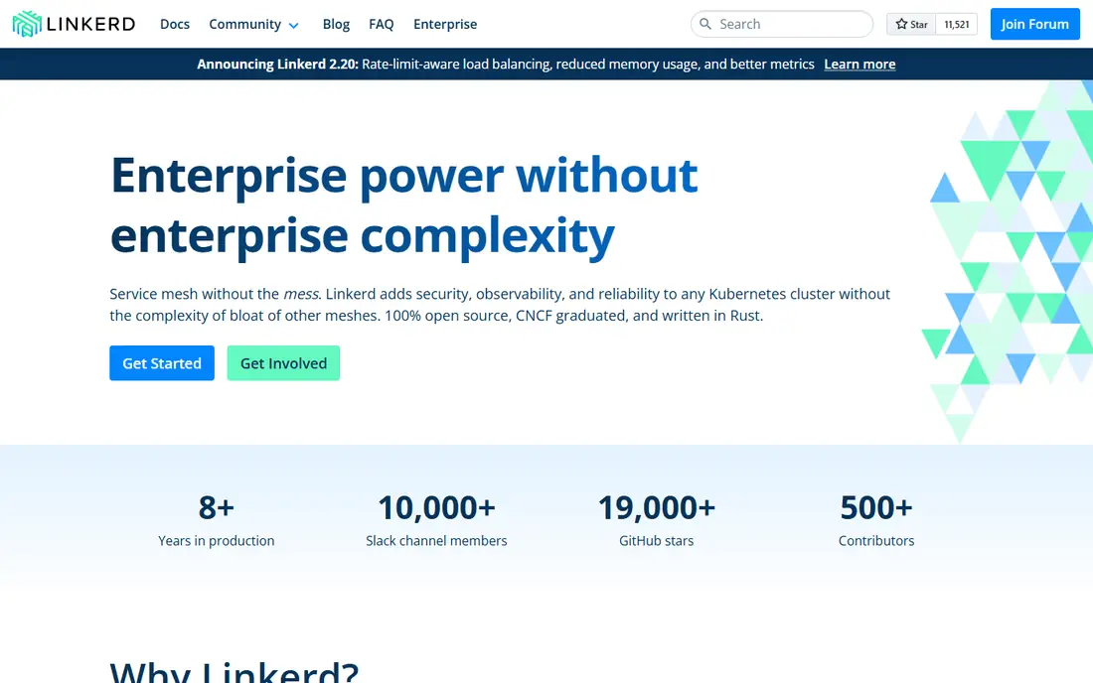Open the FAQ page
Viewport: 1093px width, 683px height.
point(382,24)
